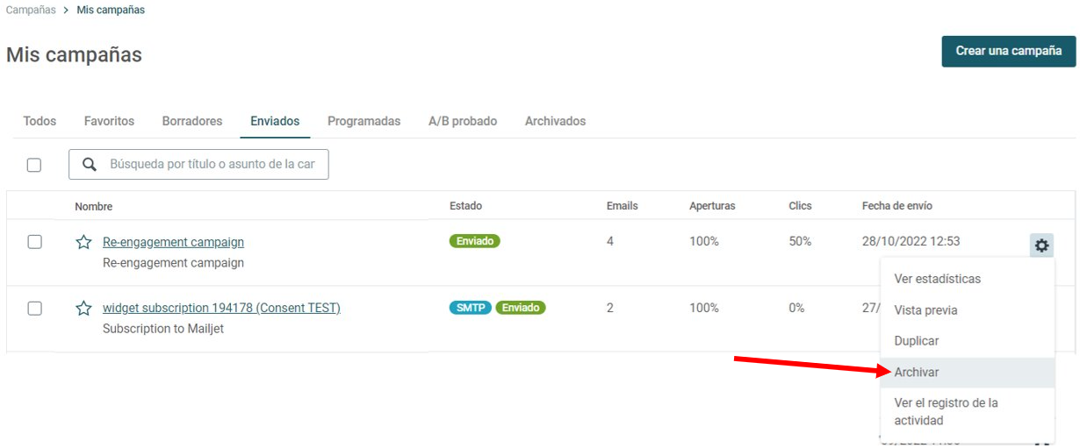Focus the campaign title search field

[198, 164]
